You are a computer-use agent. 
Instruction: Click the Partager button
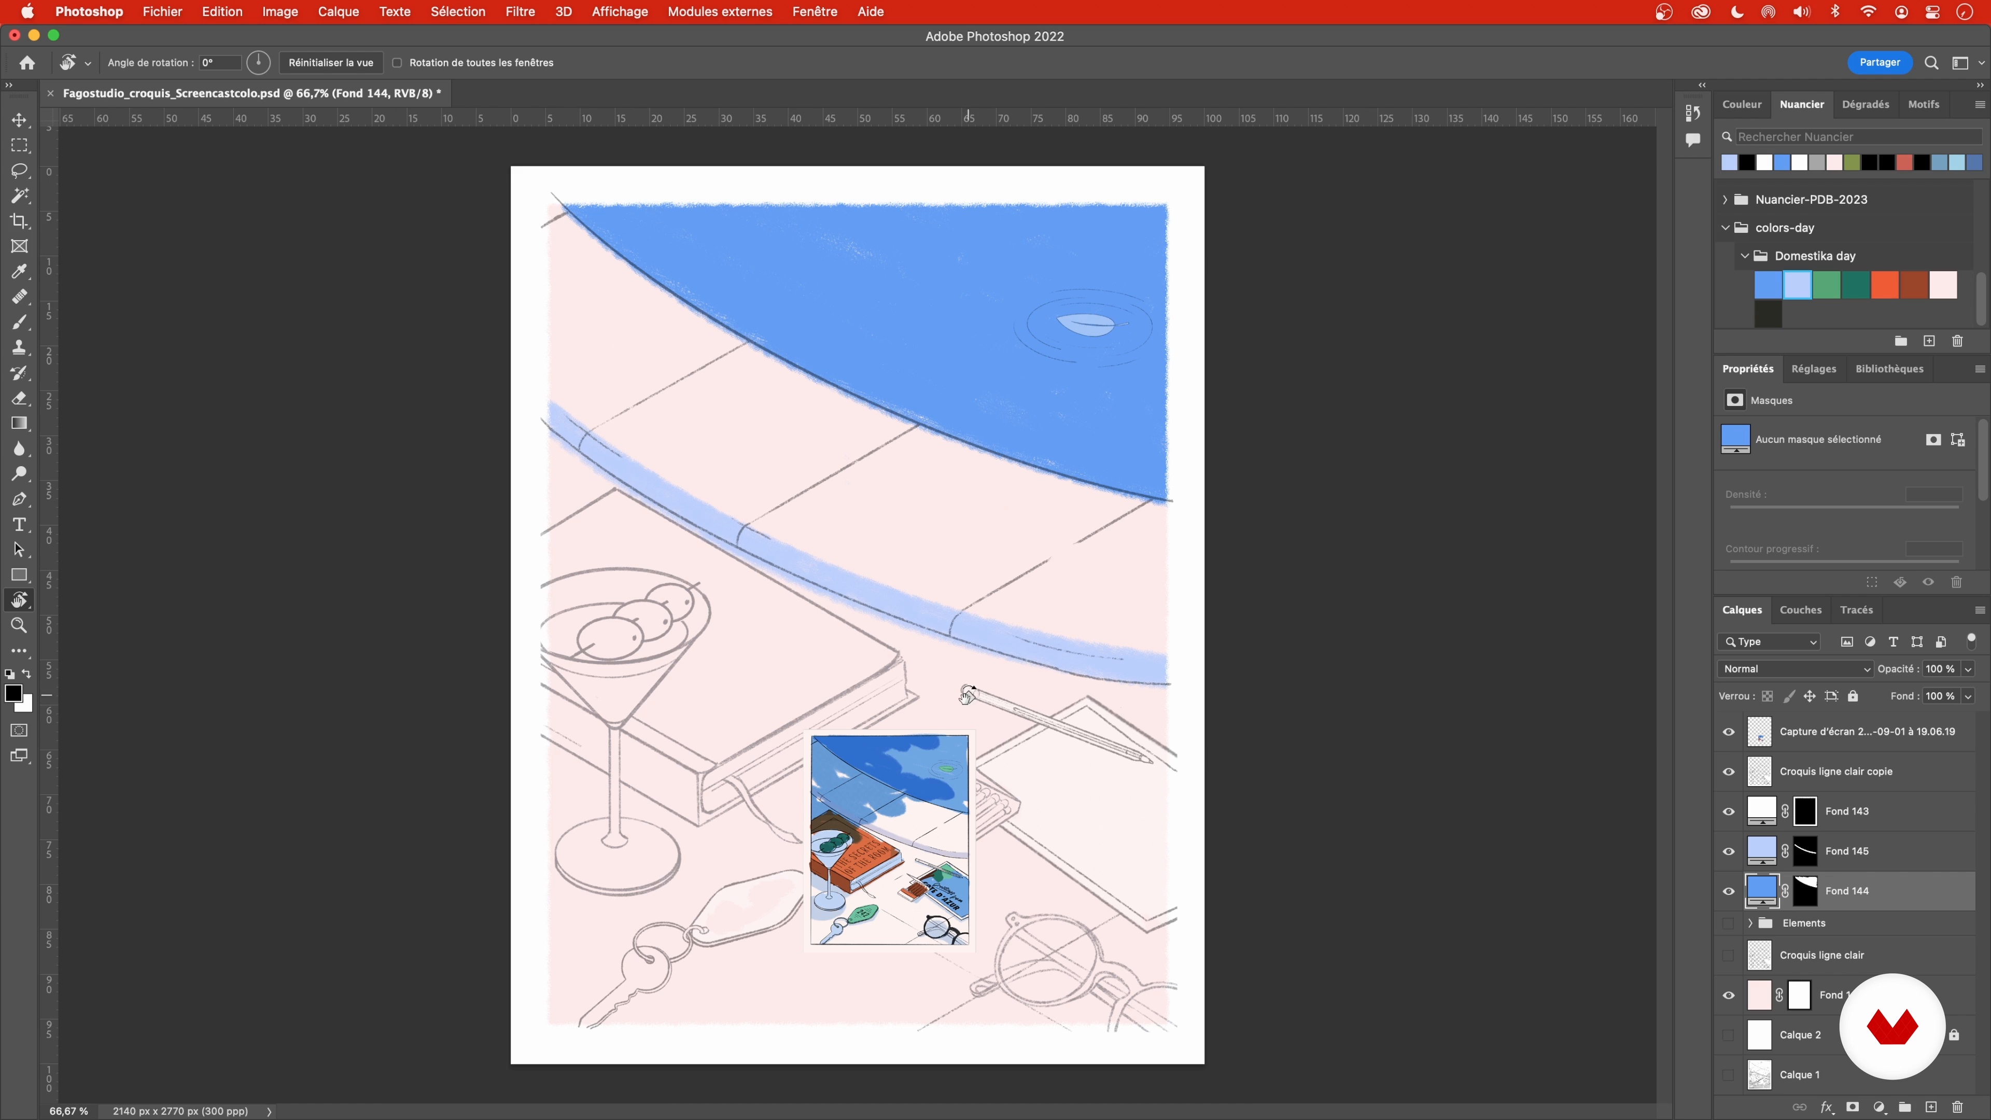[x=1880, y=63]
